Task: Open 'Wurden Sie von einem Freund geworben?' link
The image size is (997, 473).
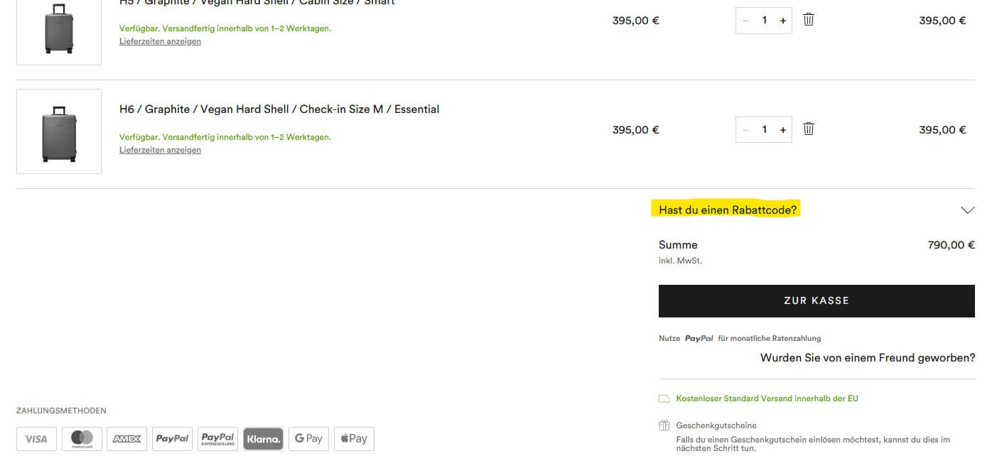Action: click(868, 358)
